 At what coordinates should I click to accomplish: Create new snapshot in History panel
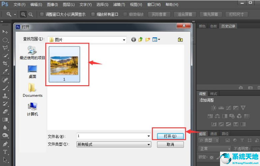tap(250, 87)
